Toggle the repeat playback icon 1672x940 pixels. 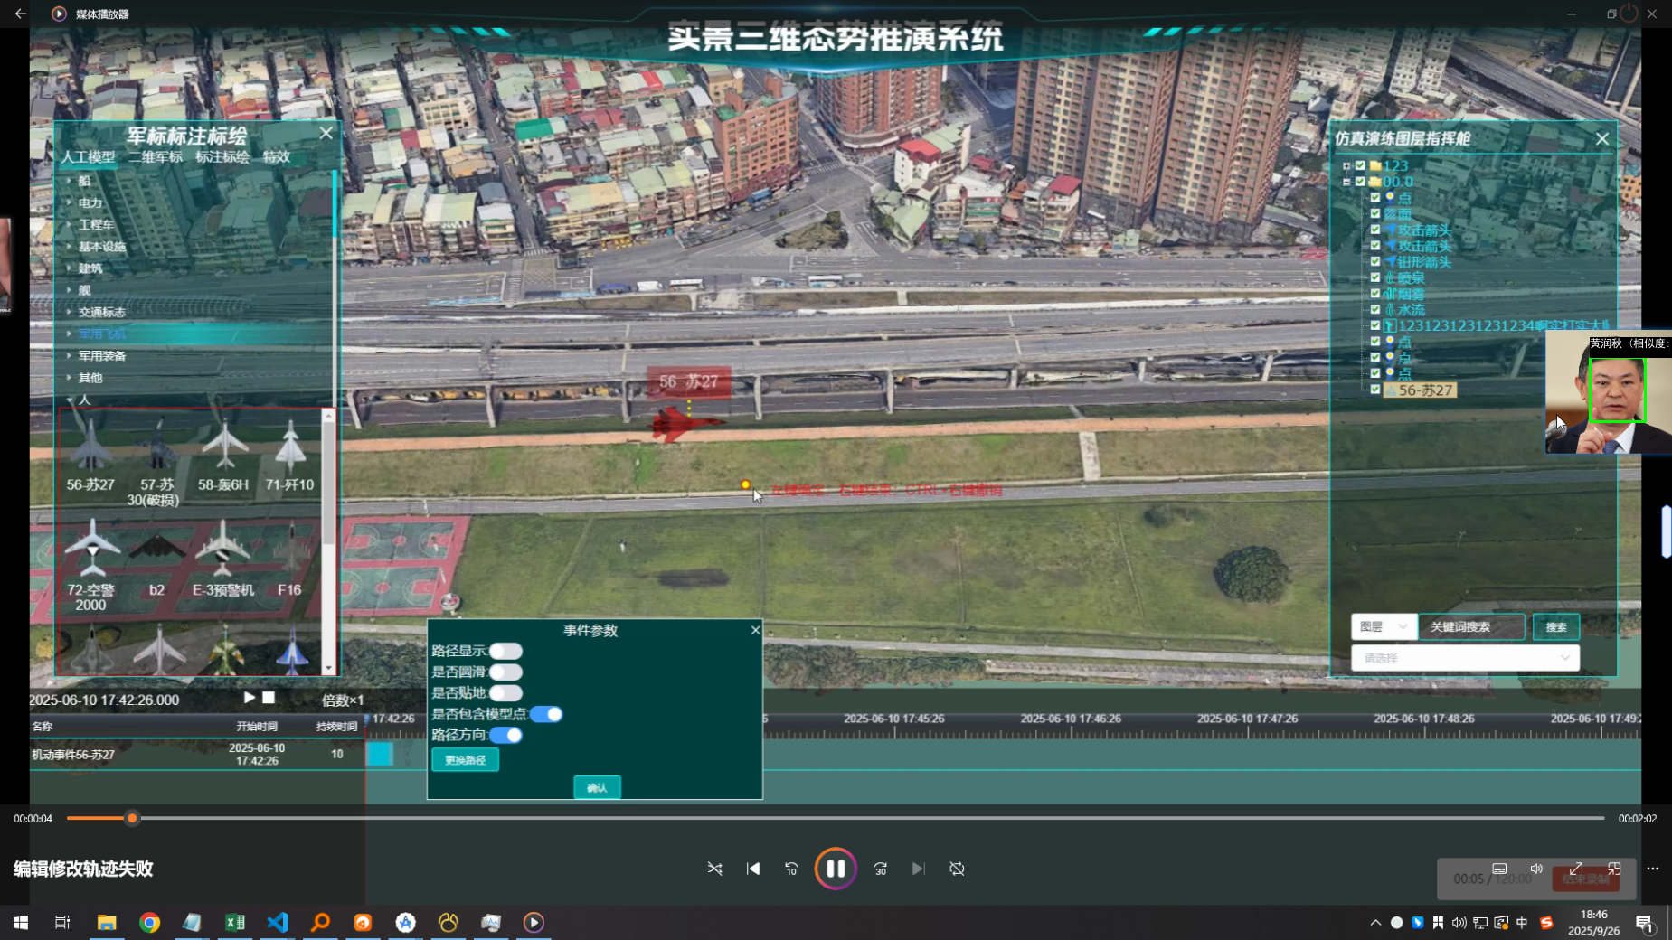957,869
